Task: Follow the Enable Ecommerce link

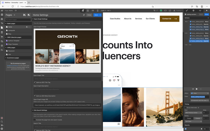Action: pos(13,66)
